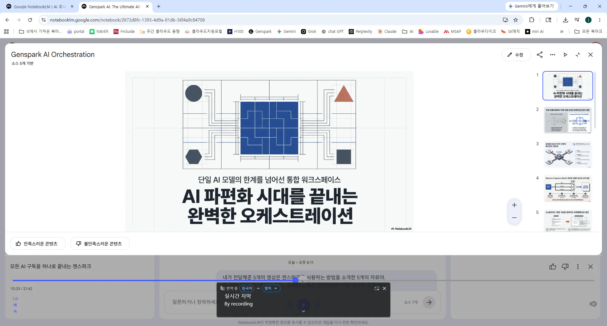Close the slide deck viewer
This screenshot has height=326, width=607.
point(591,55)
